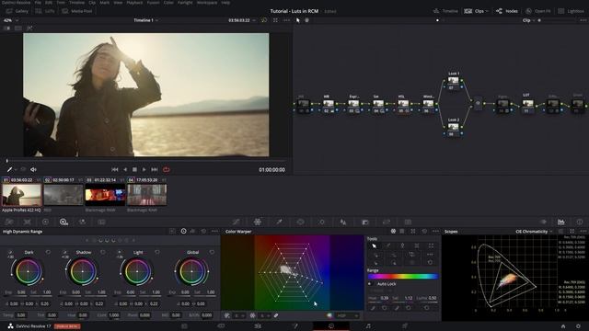Select the Look 1 node

click(454, 82)
